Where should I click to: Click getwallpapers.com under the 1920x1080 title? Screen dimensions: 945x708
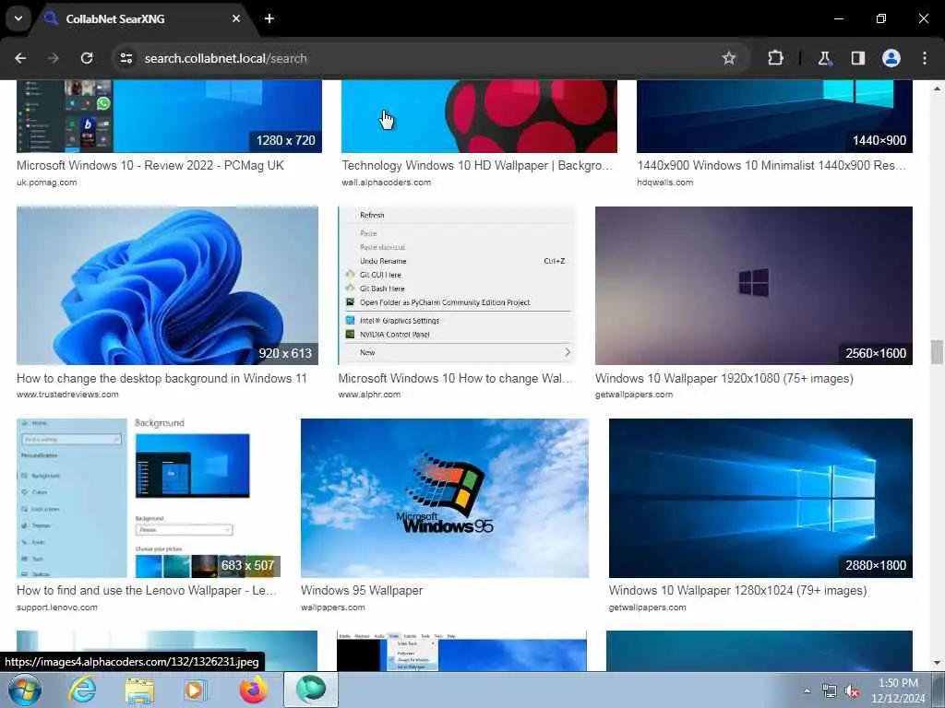[x=633, y=395]
